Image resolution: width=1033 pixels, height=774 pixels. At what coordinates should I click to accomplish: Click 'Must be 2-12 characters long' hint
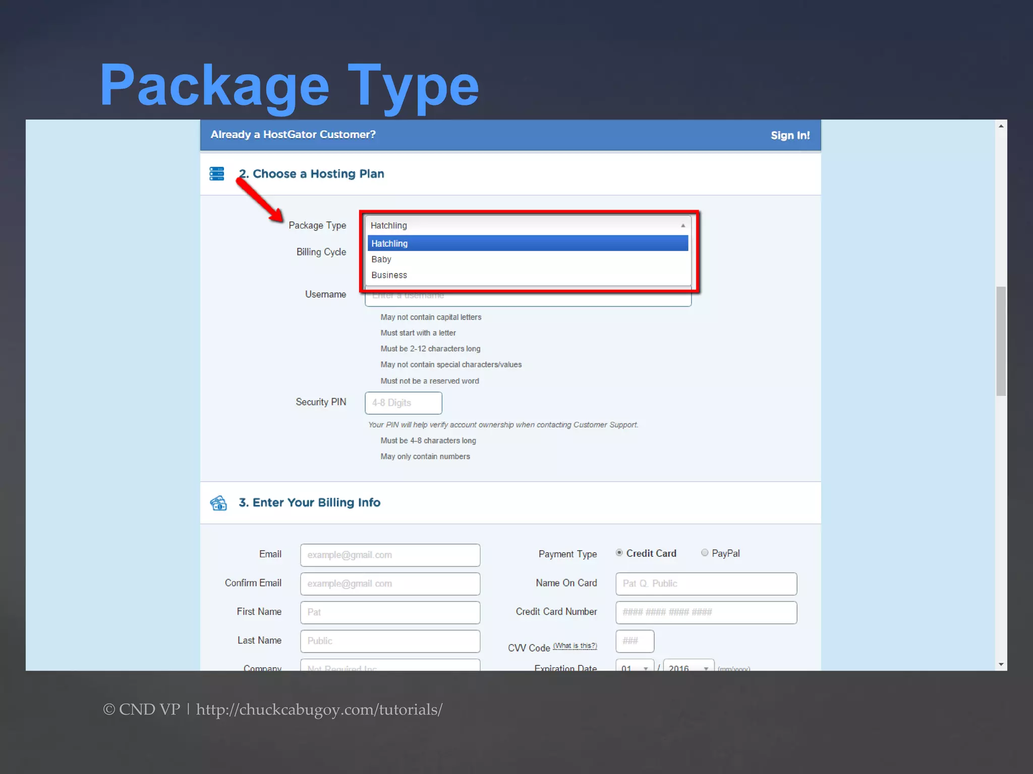[x=430, y=349]
